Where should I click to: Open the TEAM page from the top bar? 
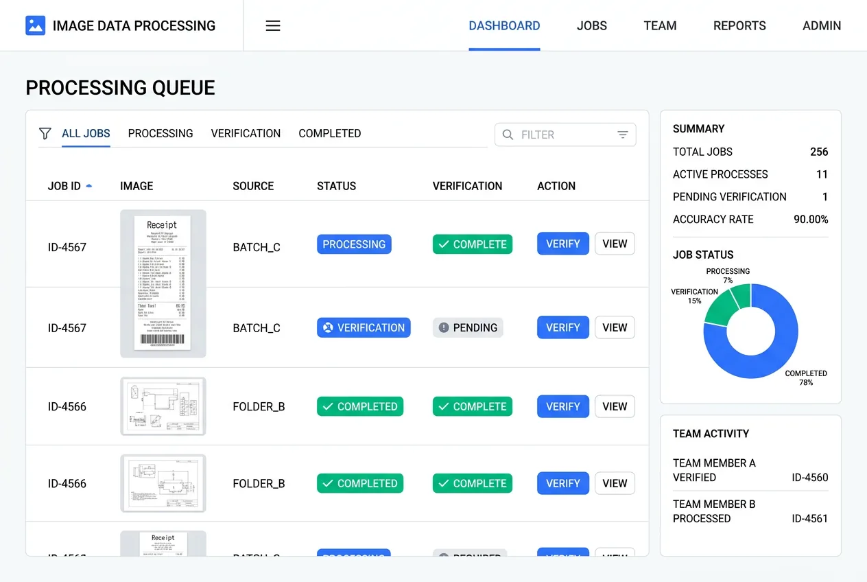pos(659,25)
